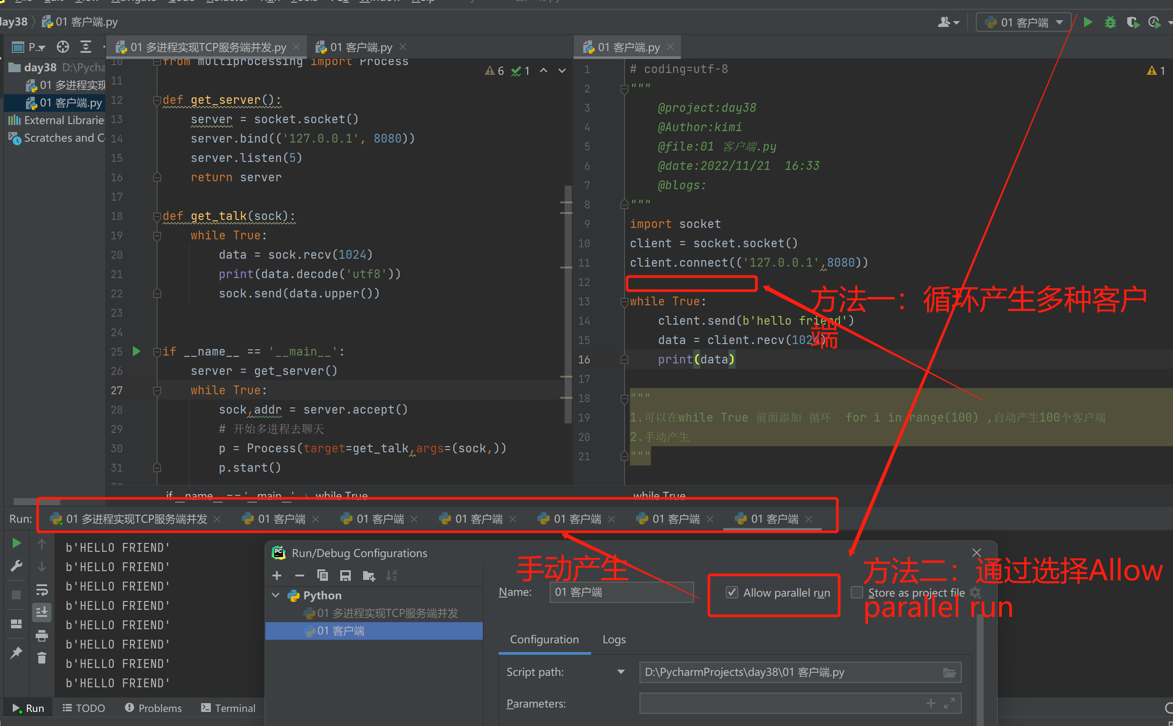Open the Terminal tool window

click(x=228, y=708)
